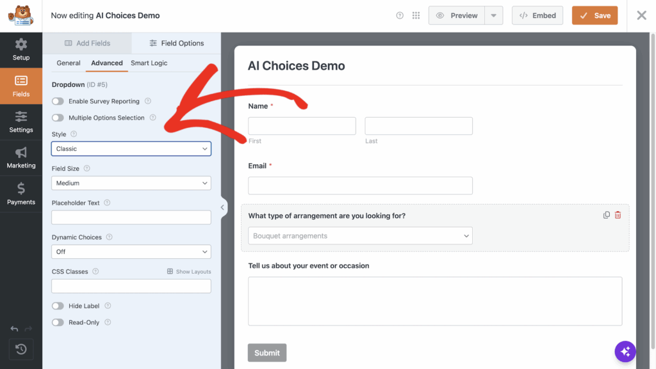Open the grid apps menu icon
The image size is (656, 369).
pos(416,15)
